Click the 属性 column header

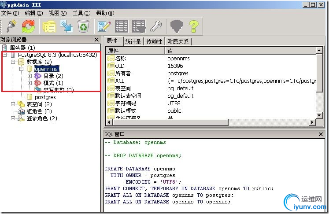[135, 51]
